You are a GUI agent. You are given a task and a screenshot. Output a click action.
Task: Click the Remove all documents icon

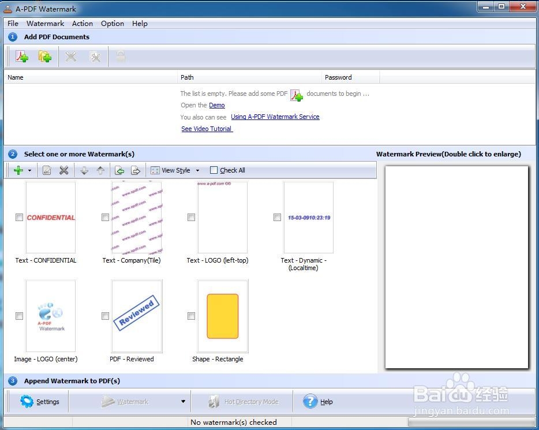[95, 57]
